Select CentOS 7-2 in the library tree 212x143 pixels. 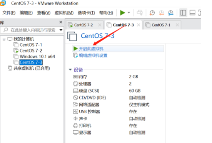[31, 50]
